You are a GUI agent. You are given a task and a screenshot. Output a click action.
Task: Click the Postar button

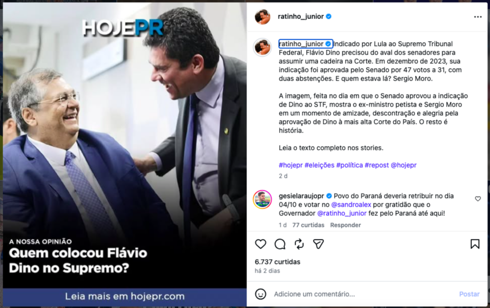click(x=469, y=294)
